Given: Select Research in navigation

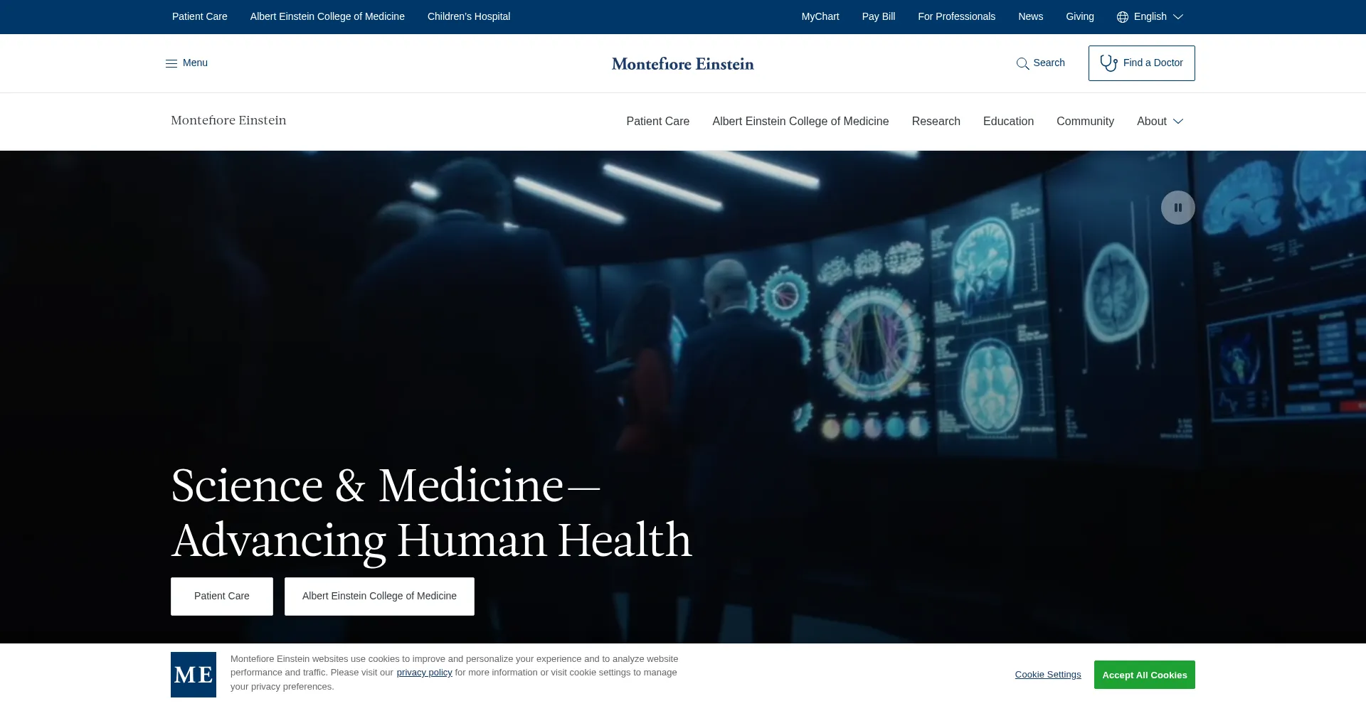Looking at the screenshot, I should coord(936,122).
